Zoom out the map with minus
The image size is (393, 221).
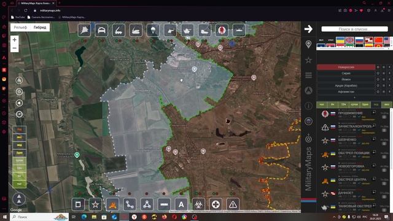point(15,48)
